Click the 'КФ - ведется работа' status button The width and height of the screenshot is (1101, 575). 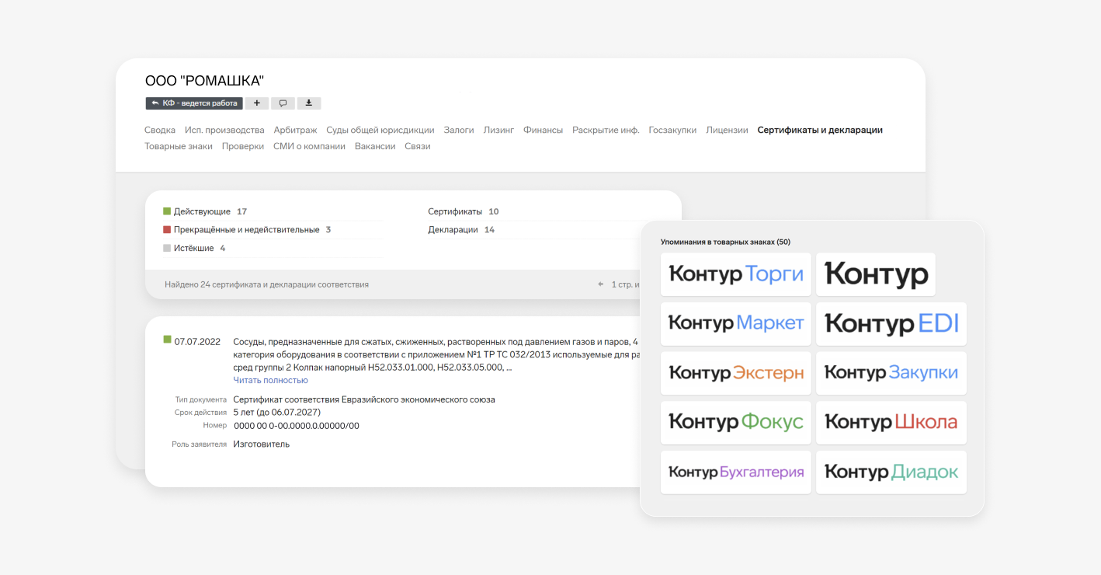(x=194, y=103)
